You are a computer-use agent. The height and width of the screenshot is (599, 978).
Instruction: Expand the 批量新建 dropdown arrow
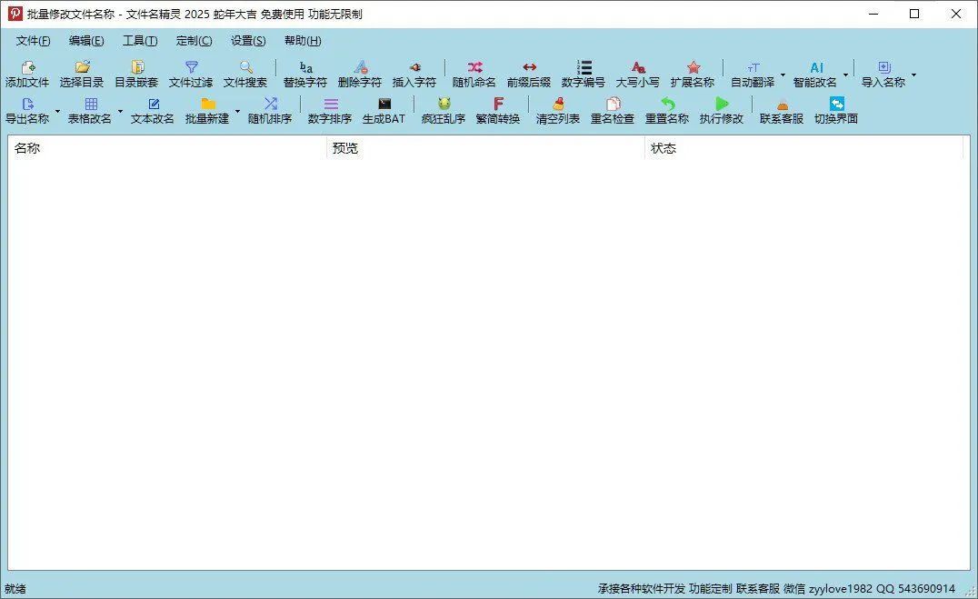pyautogui.click(x=238, y=112)
